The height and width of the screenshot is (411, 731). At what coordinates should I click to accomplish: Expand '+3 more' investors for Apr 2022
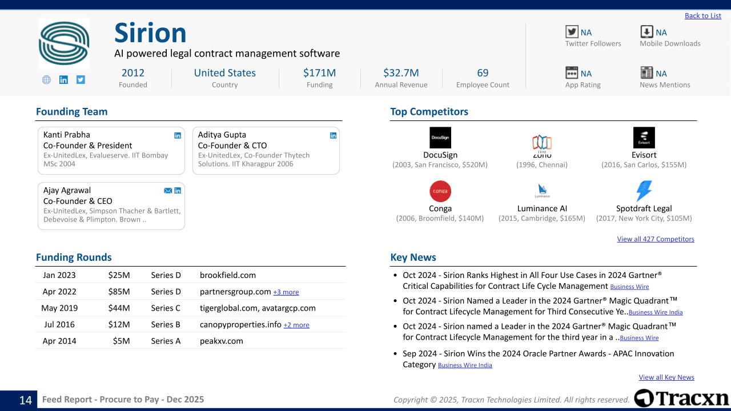pos(286,292)
